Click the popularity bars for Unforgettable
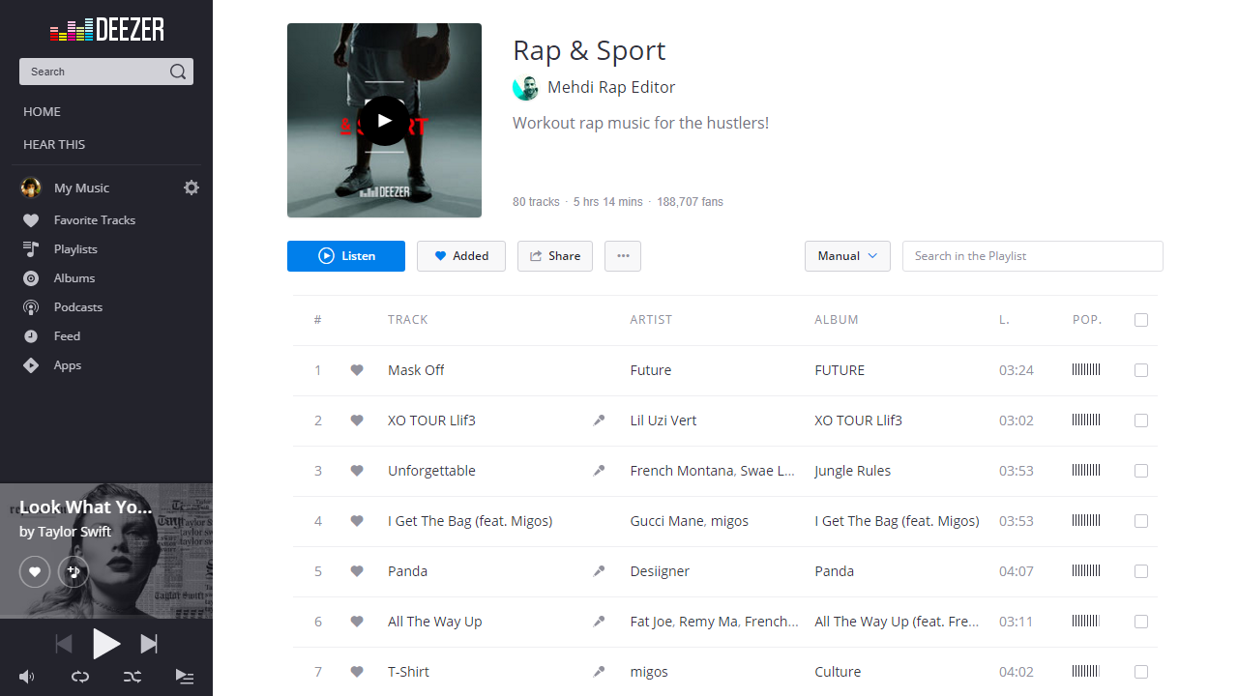The image size is (1238, 696). 1085,471
